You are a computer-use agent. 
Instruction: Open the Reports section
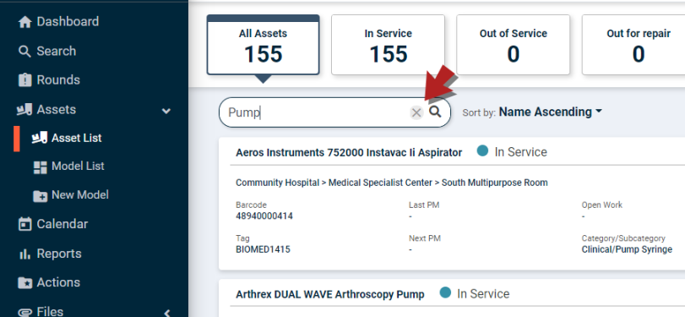(x=59, y=254)
